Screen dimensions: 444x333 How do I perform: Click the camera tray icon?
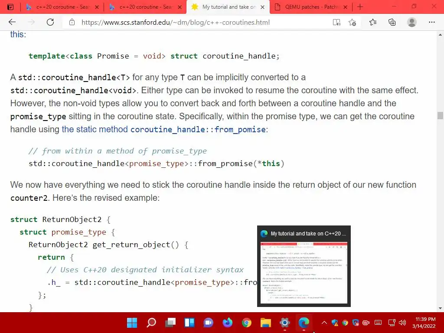pyautogui.click(x=366, y=323)
